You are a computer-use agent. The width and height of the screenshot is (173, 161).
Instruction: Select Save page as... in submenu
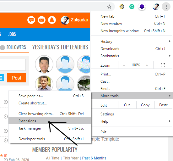pyautogui.click(x=50, y=96)
